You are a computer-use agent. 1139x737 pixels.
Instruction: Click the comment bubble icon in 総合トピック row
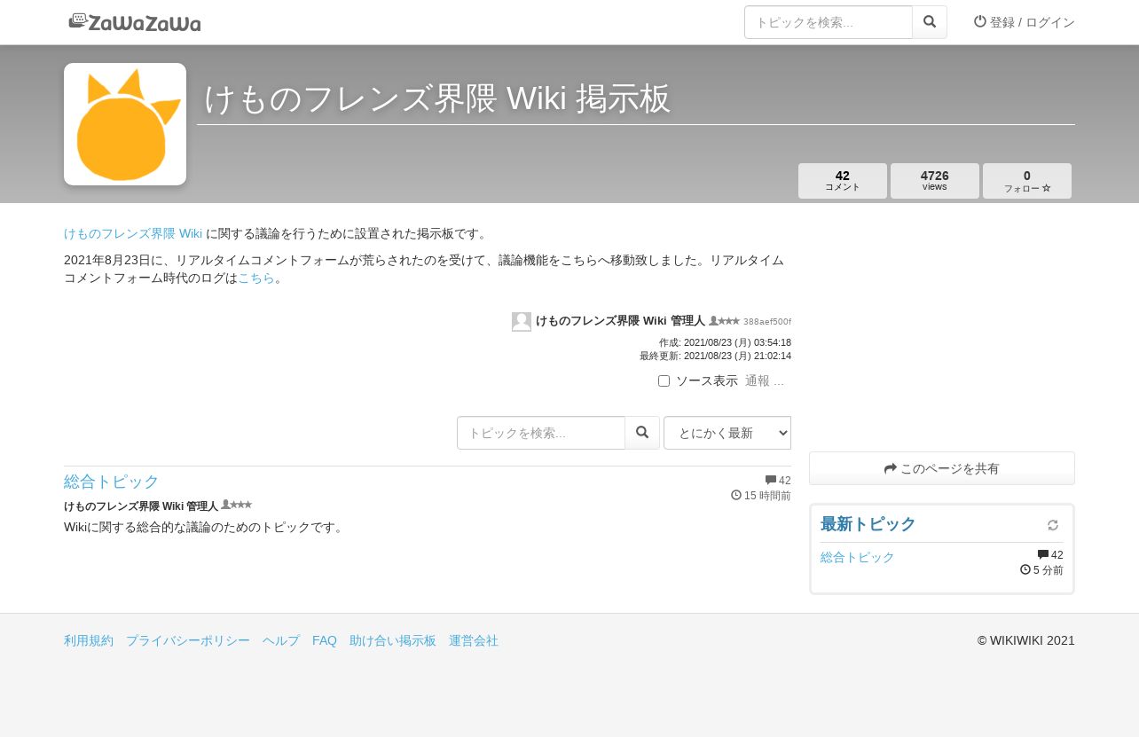[x=771, y=481]
